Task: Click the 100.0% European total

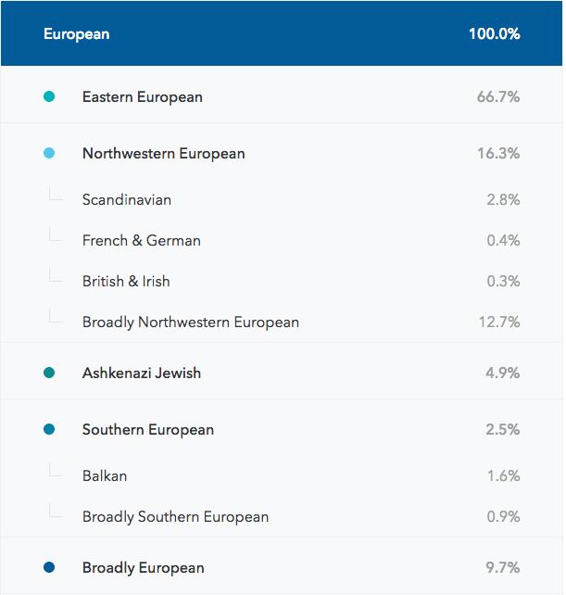Action: [x=495, y=33]
